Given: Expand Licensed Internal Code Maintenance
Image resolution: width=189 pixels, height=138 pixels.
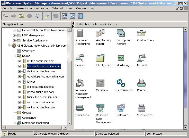Looking at the screenshot, I should 14,30.
